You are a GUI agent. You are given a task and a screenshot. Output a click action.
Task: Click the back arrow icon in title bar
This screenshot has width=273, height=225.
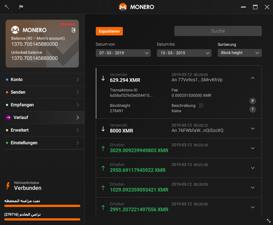(x=7, y=7)
